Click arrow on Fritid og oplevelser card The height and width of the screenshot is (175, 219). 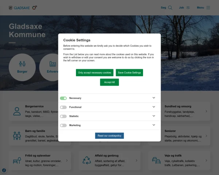(67, 160)
